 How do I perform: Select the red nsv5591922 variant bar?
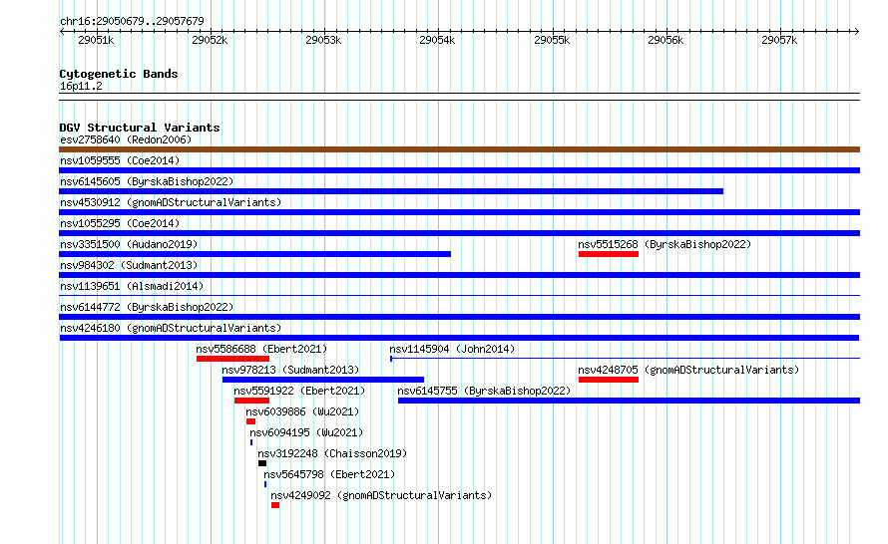[x=251, y=401]
